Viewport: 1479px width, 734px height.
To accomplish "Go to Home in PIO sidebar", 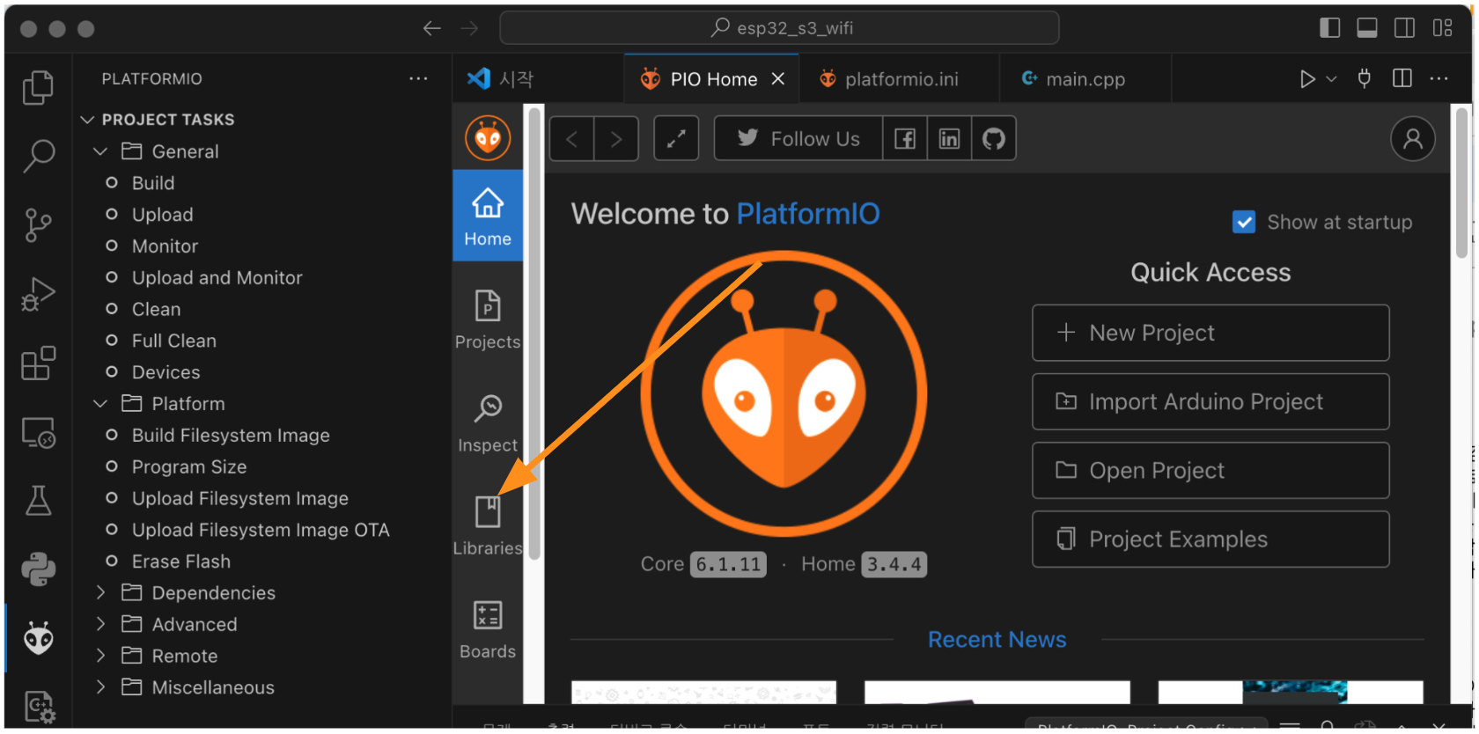I will (x=488, y=216).
